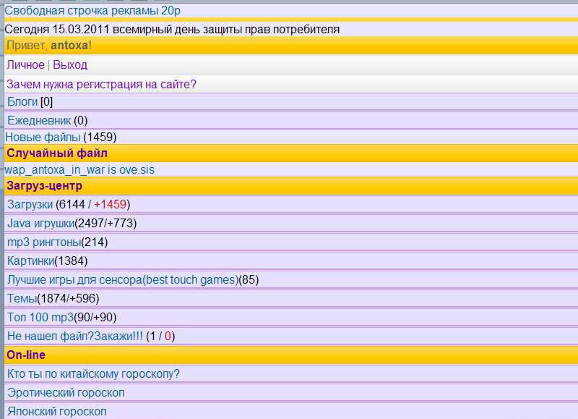Open the Свободная строчка рекламы 20р link
Image resolution: width=578 pixels, height=419 pixels.
click(92, 11)
